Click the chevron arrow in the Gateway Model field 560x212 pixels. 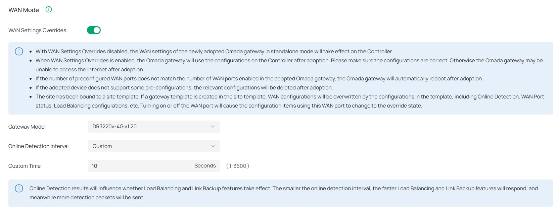pyautogui.click(x=213, y=127)
